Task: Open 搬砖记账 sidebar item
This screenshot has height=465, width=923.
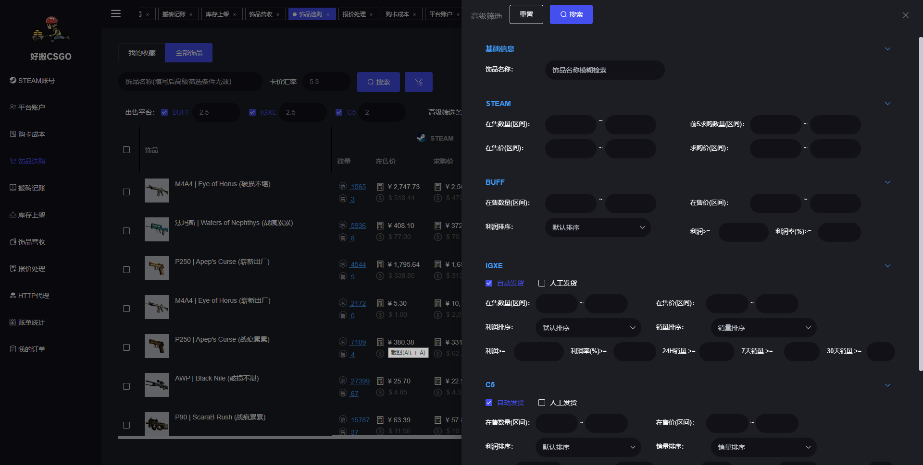Action: (x=27, y=188)
